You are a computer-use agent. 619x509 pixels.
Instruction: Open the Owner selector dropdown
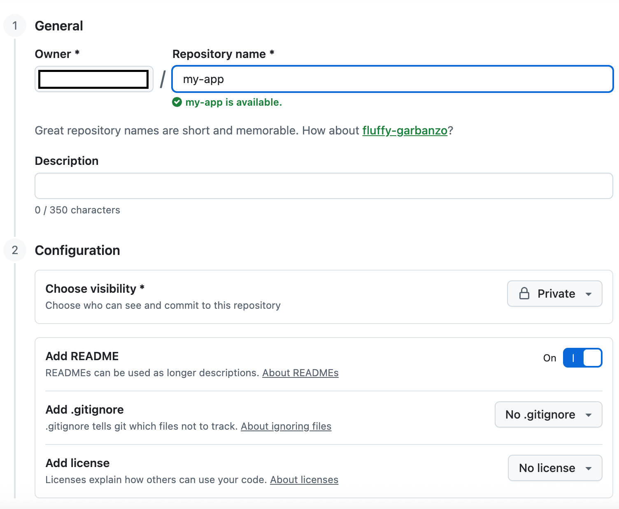94,79
